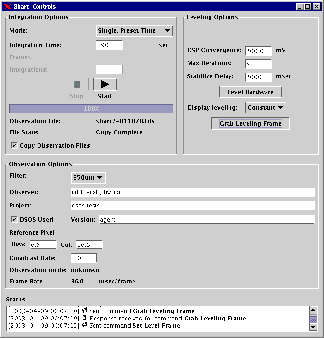Click the Project field containing dsos tests
Image resolution: width=324 pixels, height=338 pixels.
[x=192, y=205]
